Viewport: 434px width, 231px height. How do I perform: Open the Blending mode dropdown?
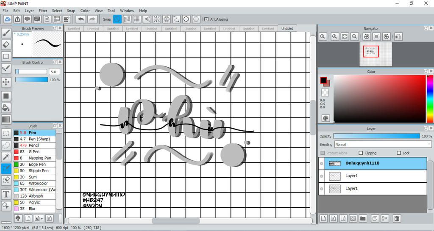click(383, 144)
